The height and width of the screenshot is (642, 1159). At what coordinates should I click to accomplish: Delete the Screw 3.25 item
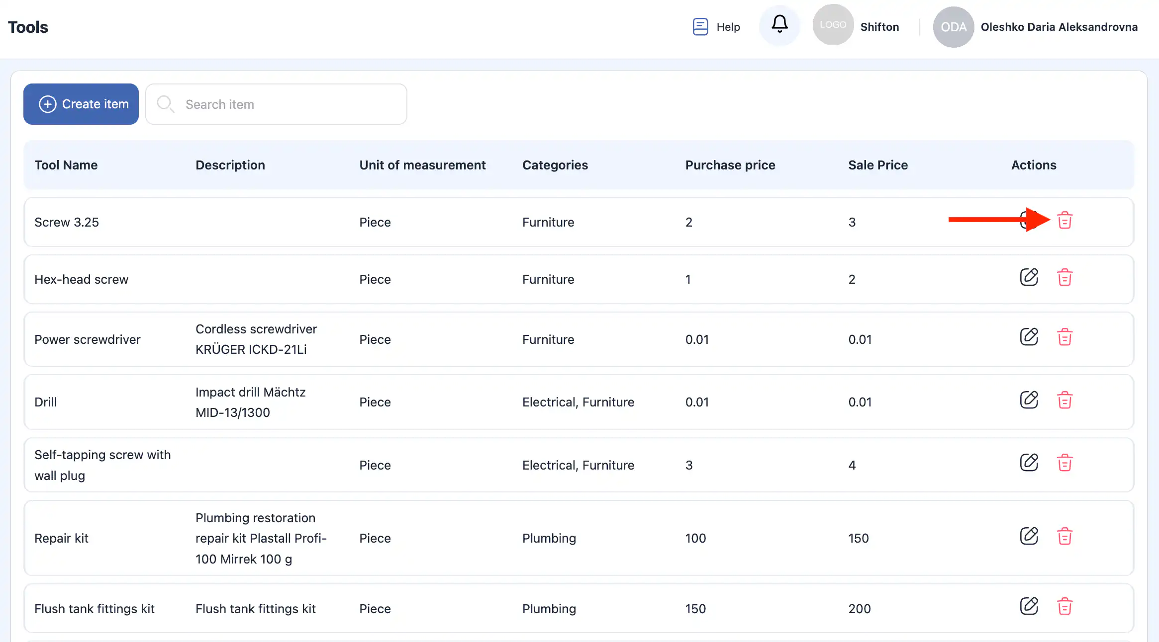click(1064, 220)
